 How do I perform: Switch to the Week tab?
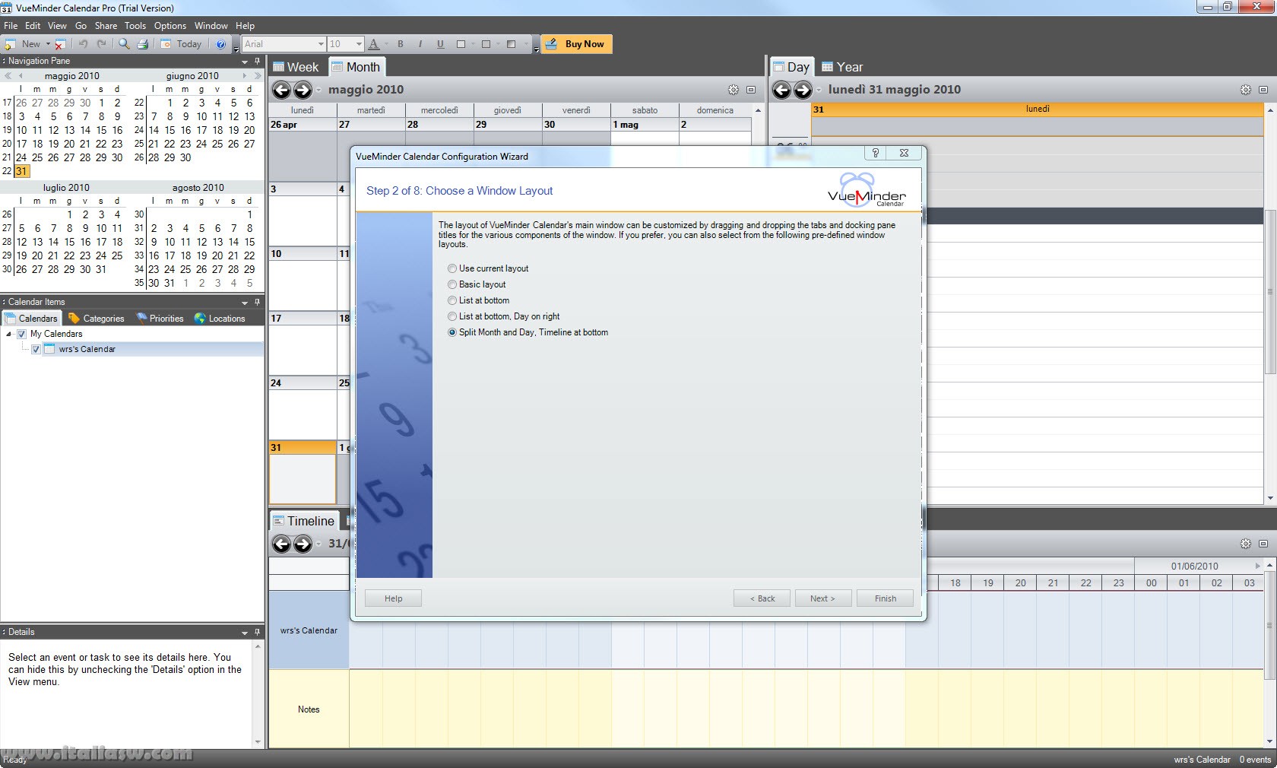click(x=296, y=67)
